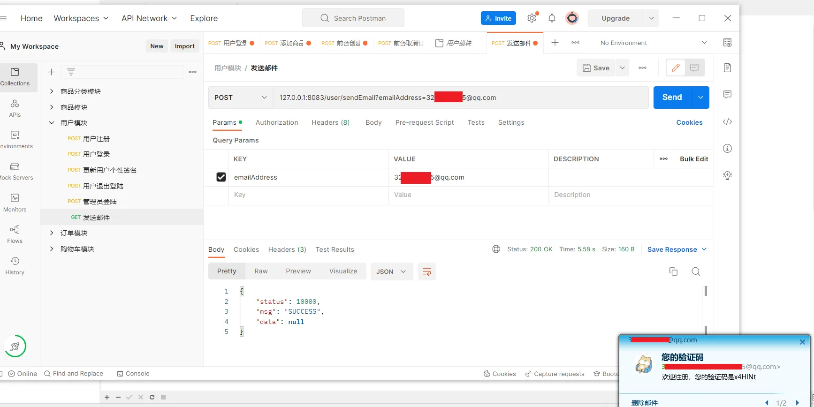Open collections panel more-options dots
This screenshot has width=814, height=407.
click(192, 72)
